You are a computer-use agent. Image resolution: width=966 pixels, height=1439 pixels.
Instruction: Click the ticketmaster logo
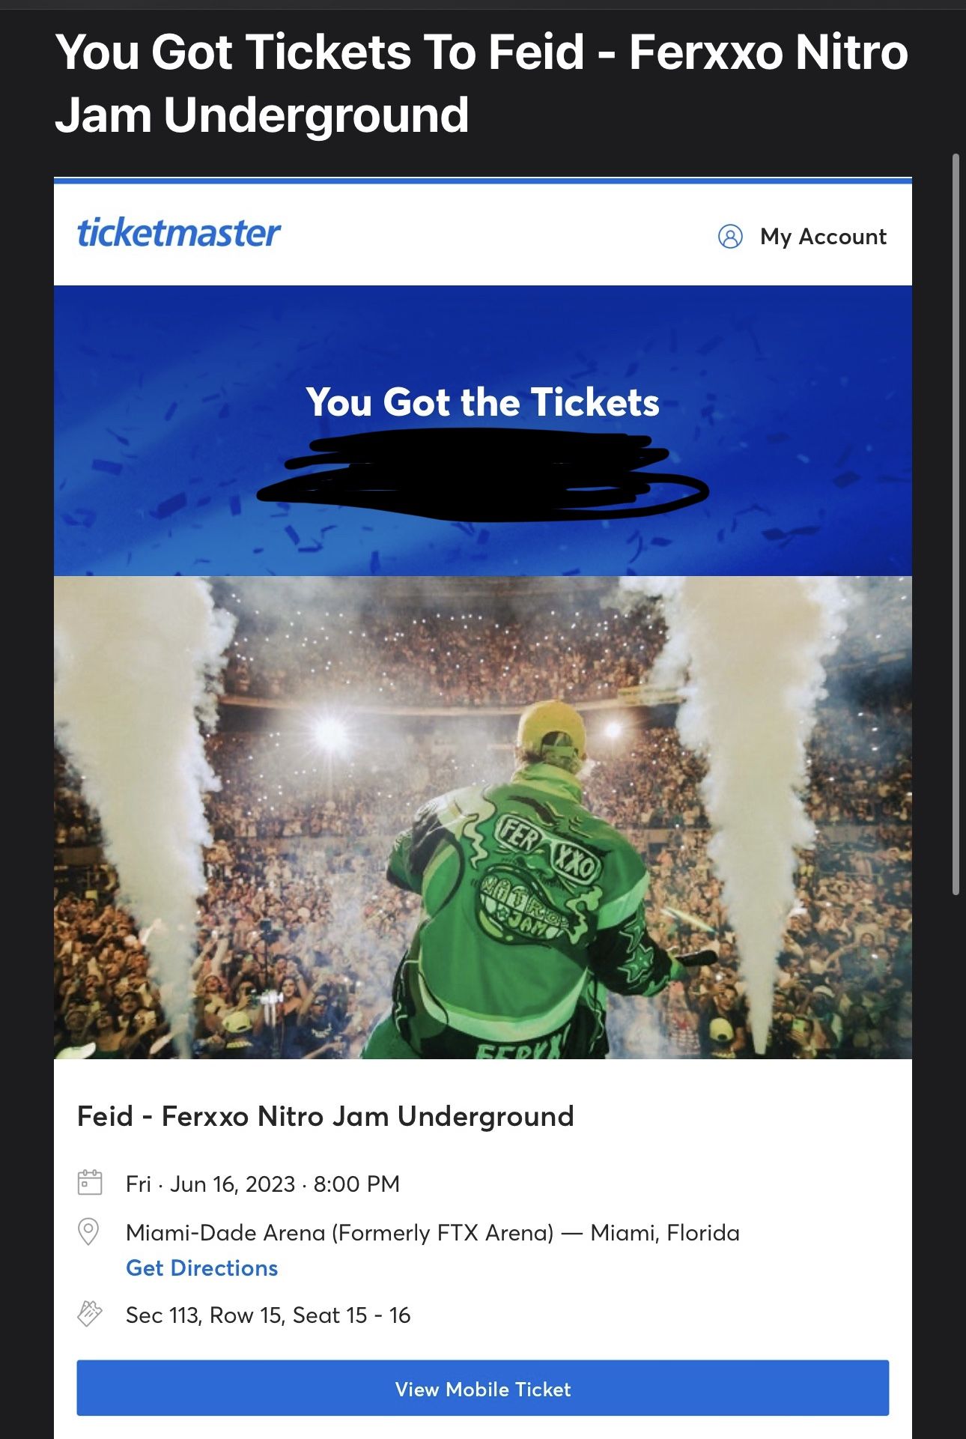tap(179, 233)
